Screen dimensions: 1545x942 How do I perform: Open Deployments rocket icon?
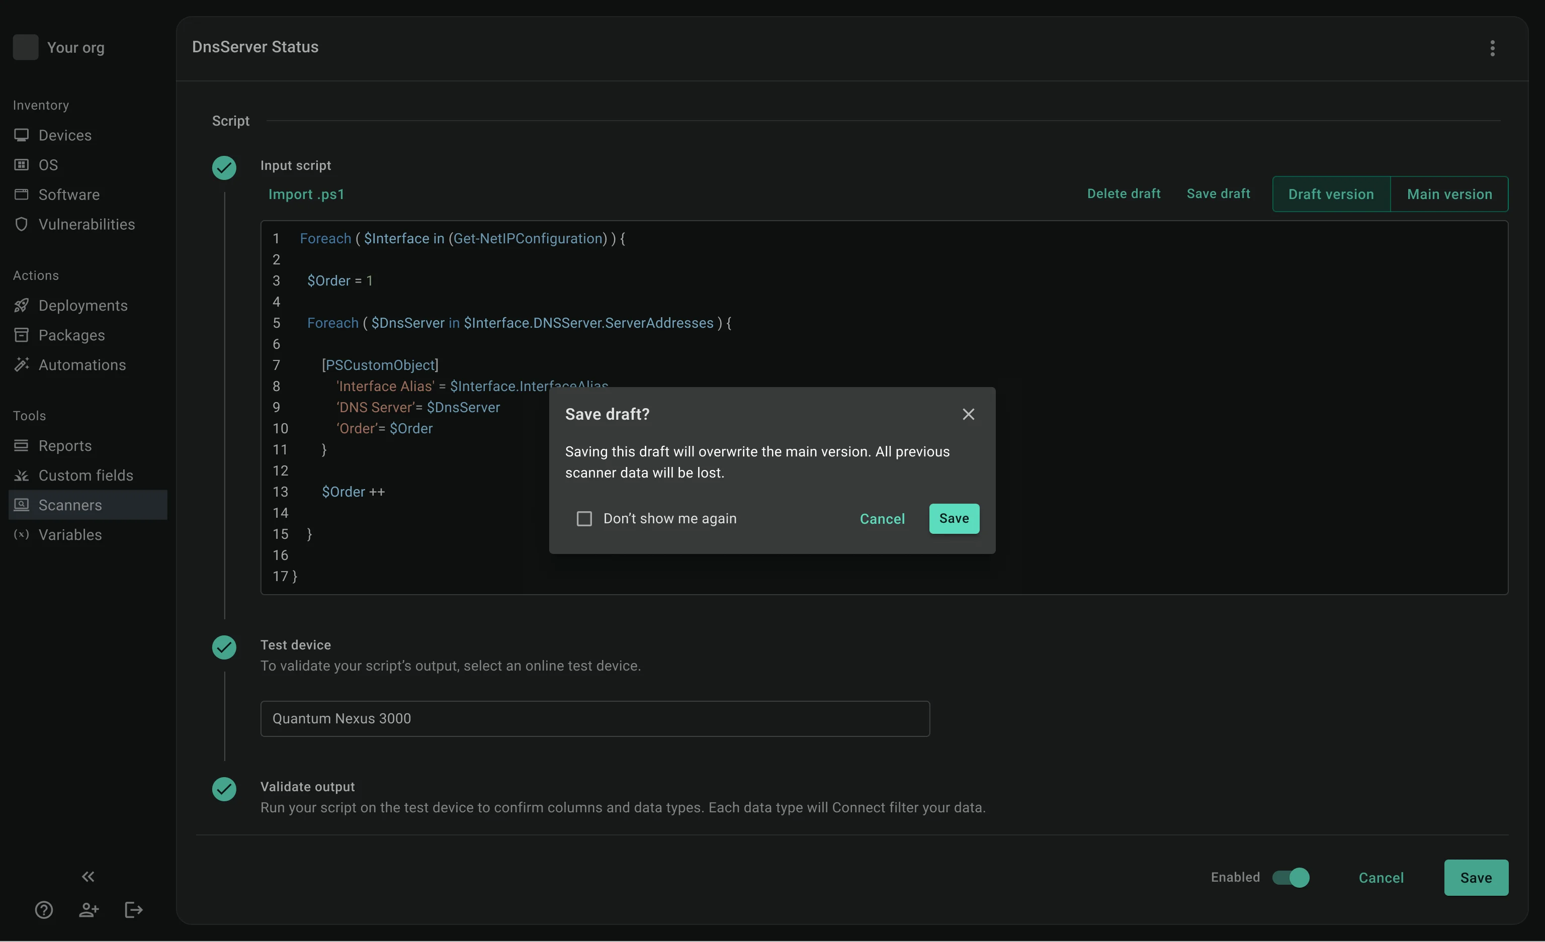pyautogui.click(x=21, y=305)
